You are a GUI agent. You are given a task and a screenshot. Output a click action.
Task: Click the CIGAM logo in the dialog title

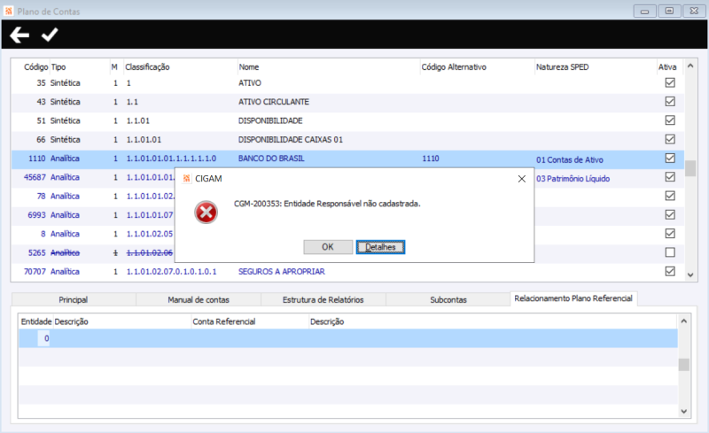pyautogui.click(x=186, y=179)
